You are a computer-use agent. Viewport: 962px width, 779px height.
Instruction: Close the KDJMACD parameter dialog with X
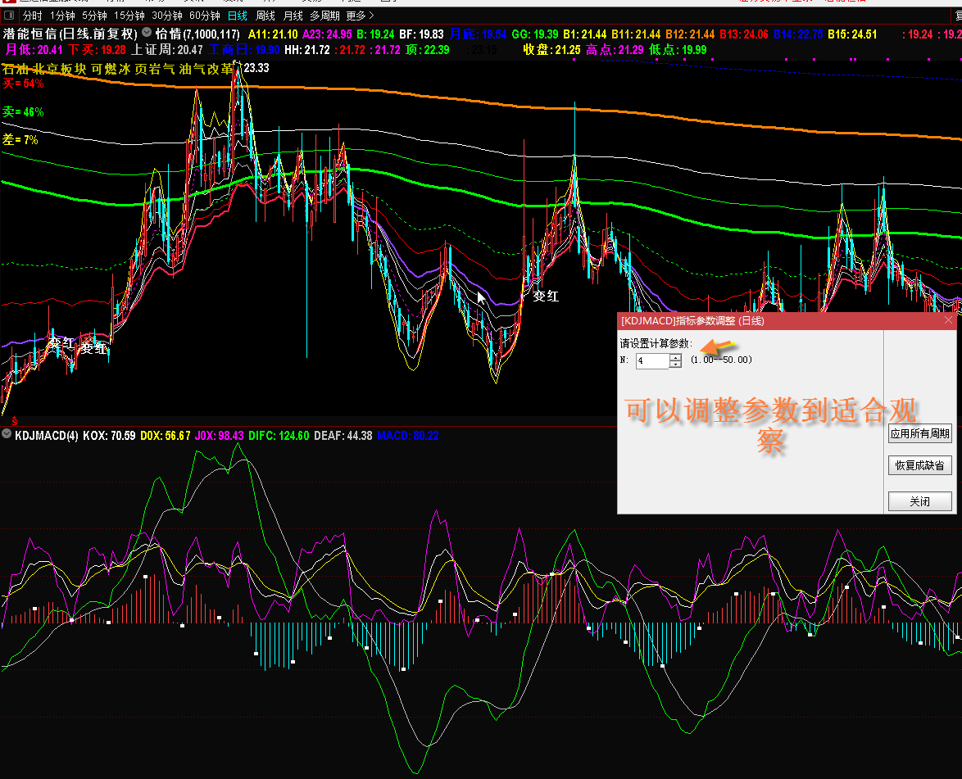click(x=948, y=320)
